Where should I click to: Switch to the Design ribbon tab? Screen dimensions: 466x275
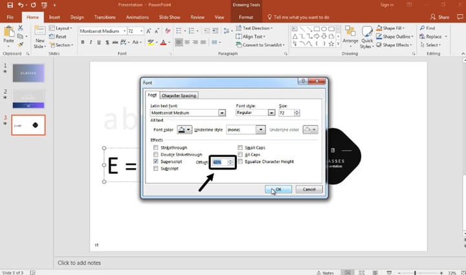click(77, 17)
